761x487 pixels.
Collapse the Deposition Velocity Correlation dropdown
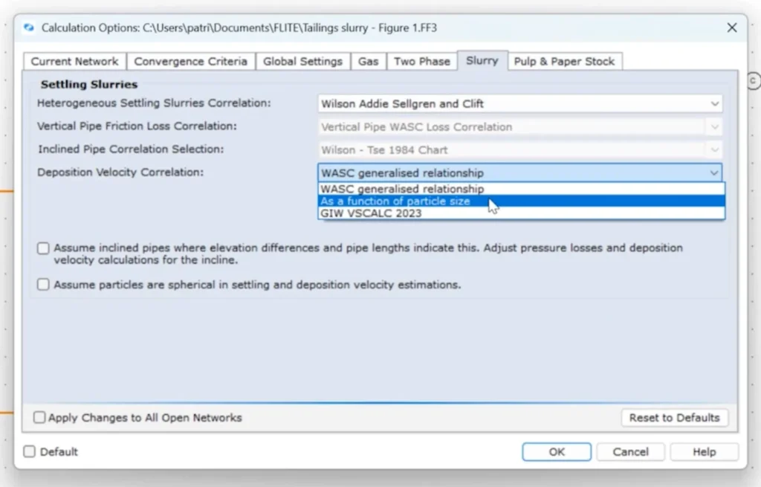(x=714, y=173)
